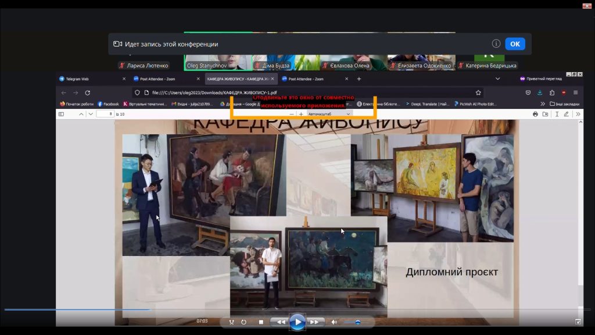Click the rewind previous button
Image resolution: width=595 pixels, height=335 pixels.
[x=281, y=322]
